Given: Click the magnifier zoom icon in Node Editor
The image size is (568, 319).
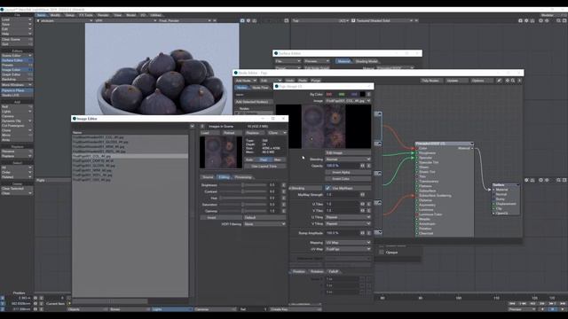Looking at the screenshot, I should tap(513, 81).
